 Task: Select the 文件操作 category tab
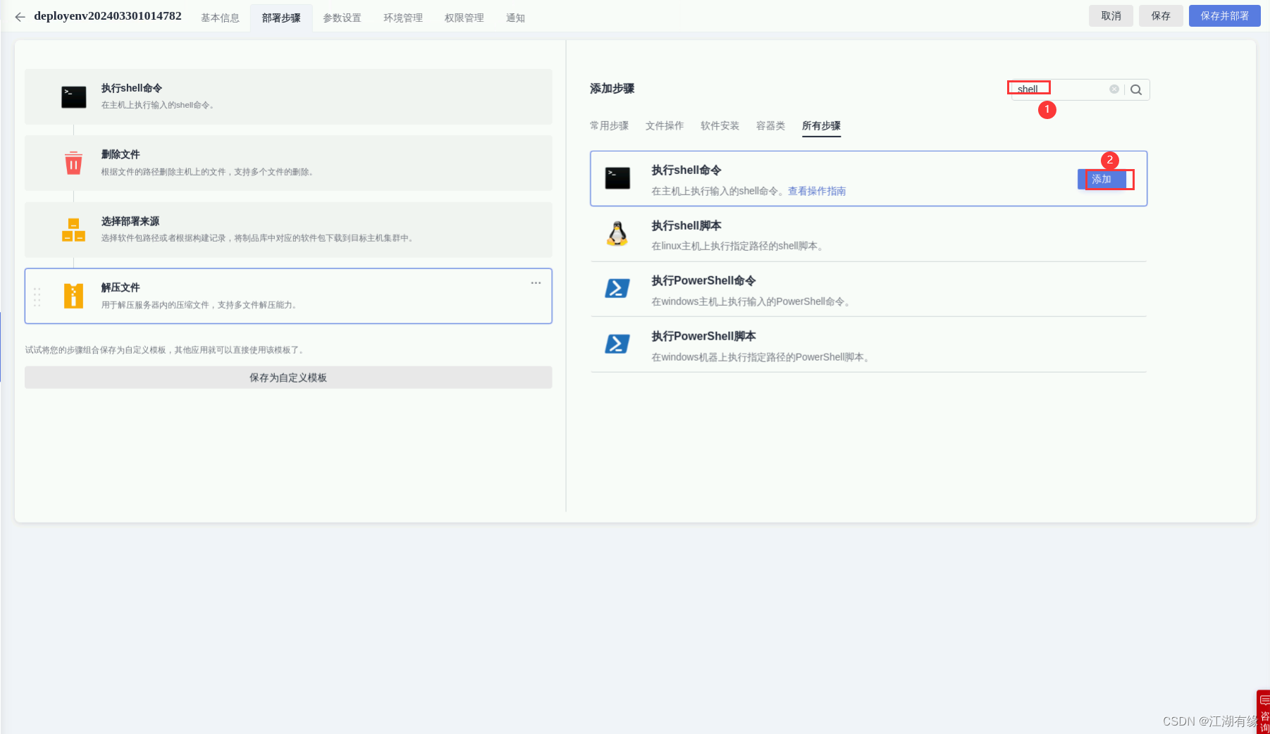[665, 125]
